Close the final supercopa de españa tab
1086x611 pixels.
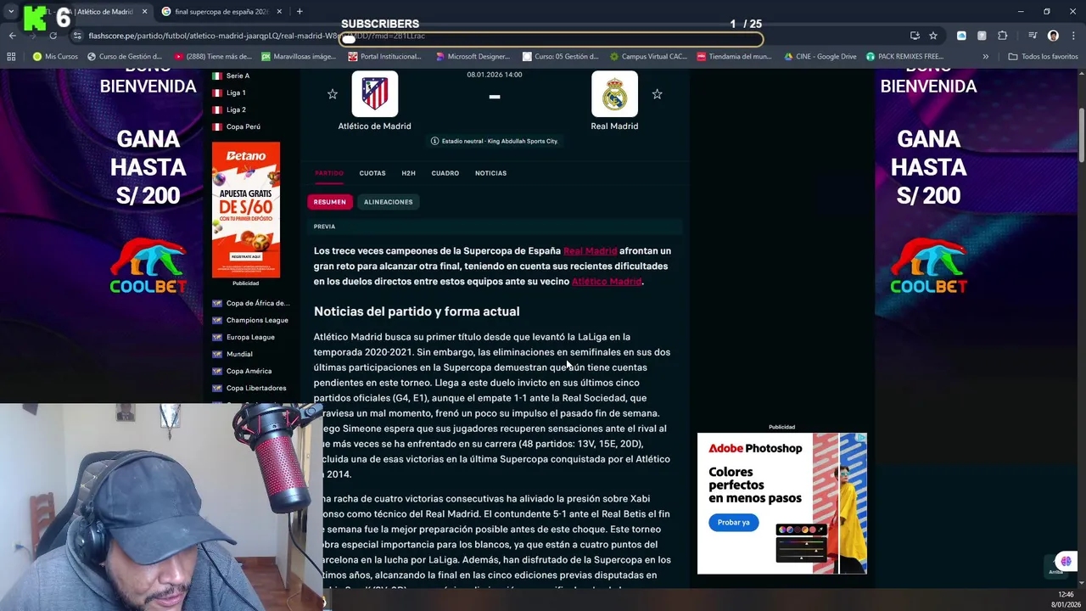[x=279, y=12]
